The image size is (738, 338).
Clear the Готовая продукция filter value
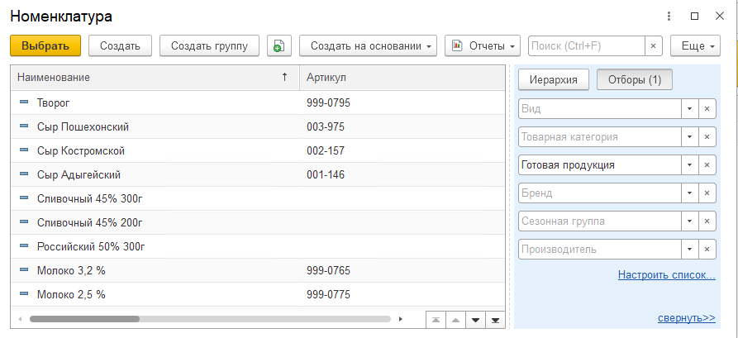click(x=707, y=165)
